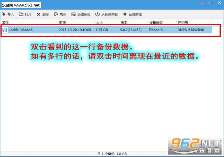Sort by the 设备类型 column header
The image size is (224, 157).
(156, 22)
